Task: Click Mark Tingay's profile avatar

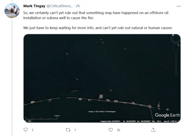Action: click(x=12, y=10)
